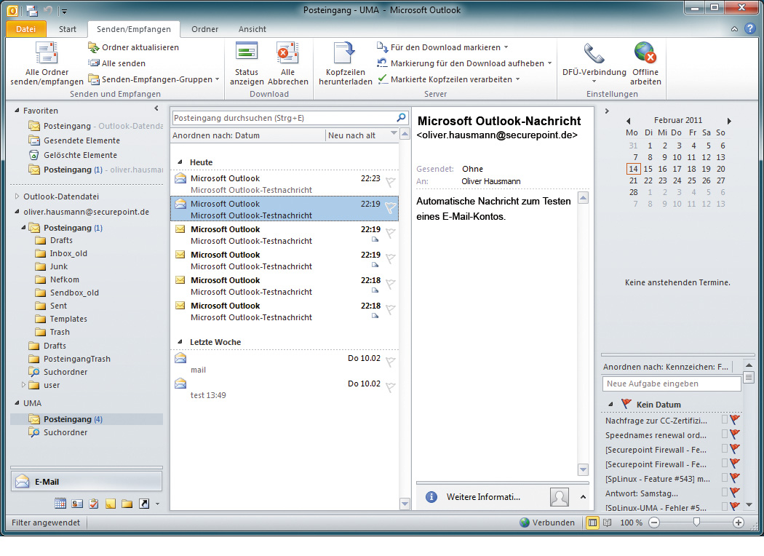The width and height of the screenshot is (764, 556).
Task: Flag the 'mail' message from Do 10.02
Action: pos(390,362)
